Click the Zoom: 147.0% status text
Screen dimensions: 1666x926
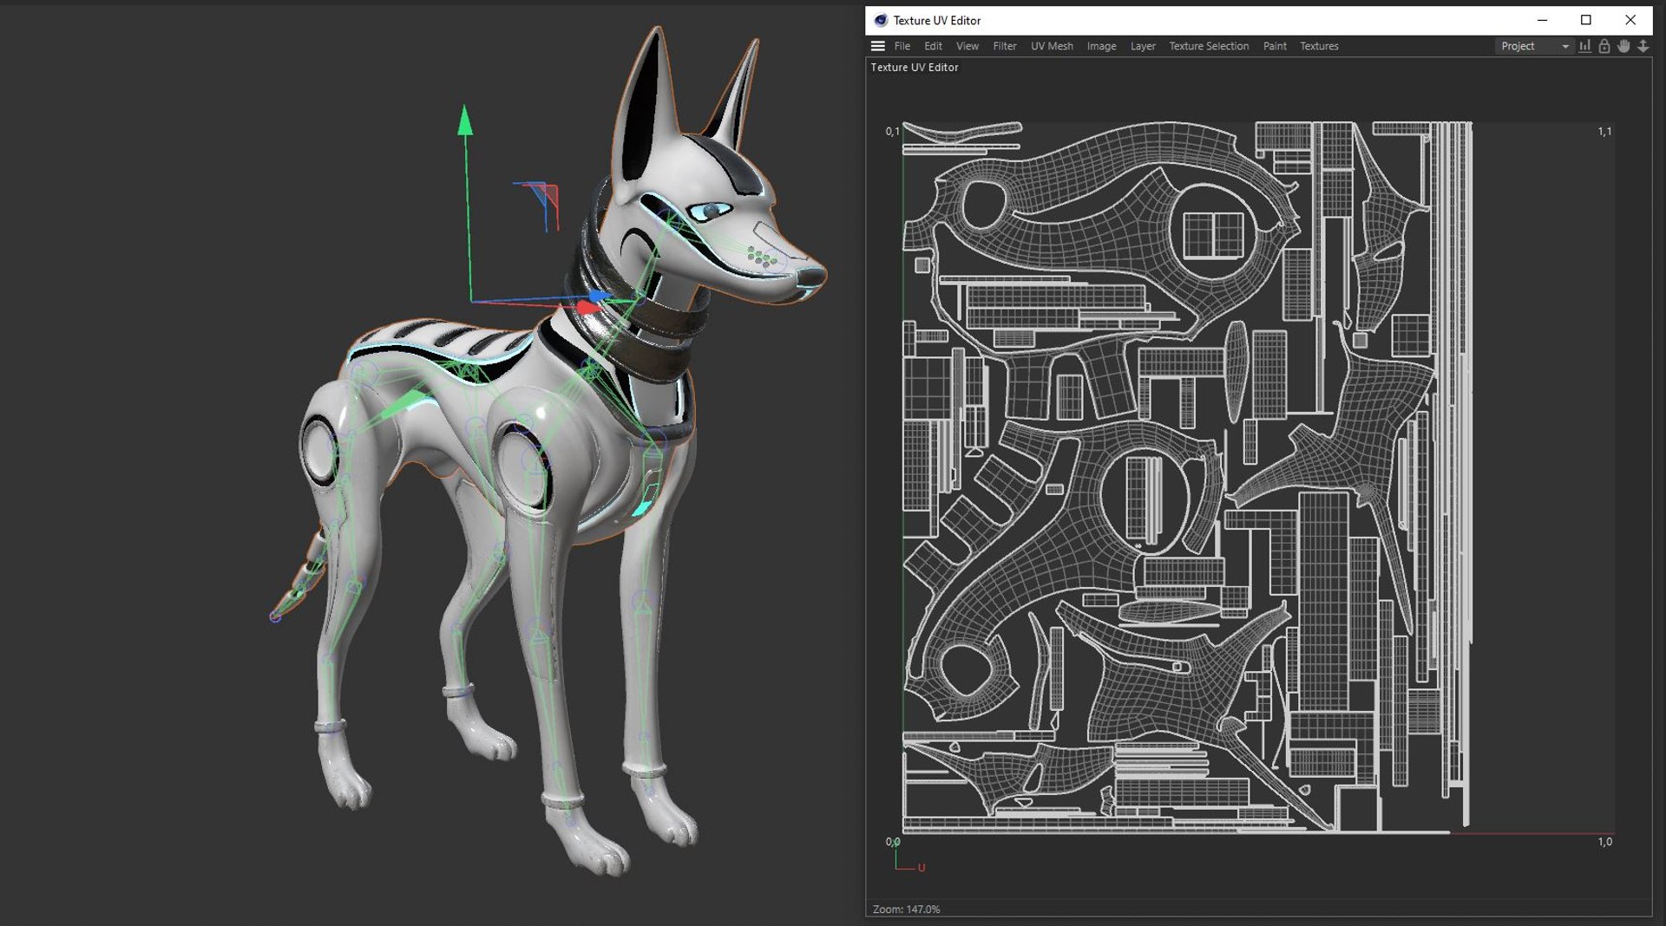906,909
